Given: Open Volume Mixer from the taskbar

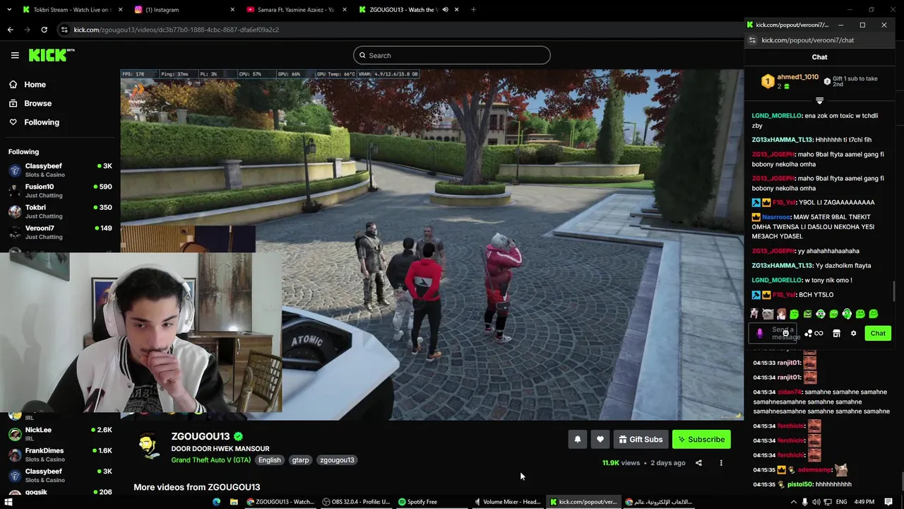Looking at the screenshot, I should tap(507, 502).
